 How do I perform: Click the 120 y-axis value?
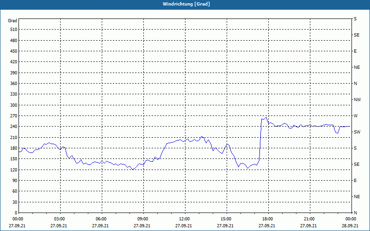(x=13, y=170)
